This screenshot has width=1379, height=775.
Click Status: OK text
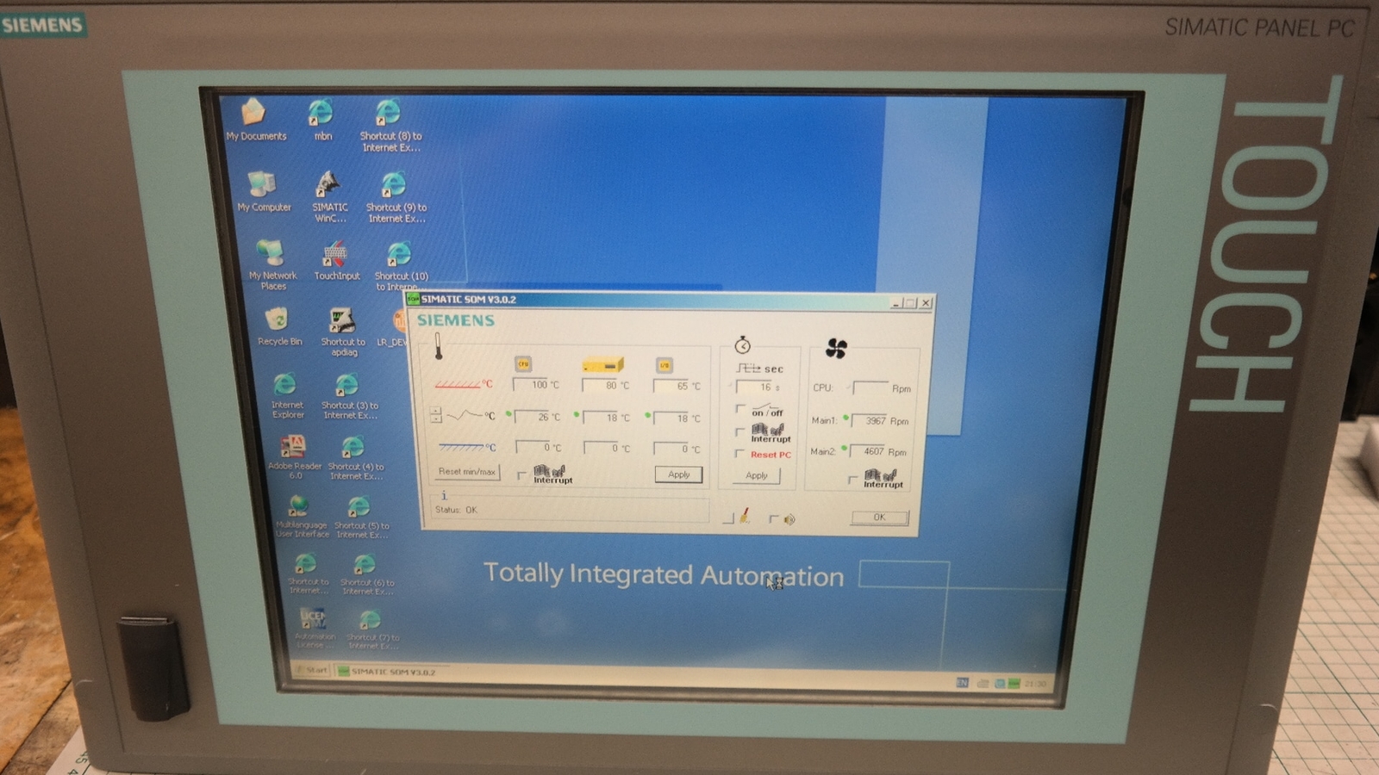pos(456,510)
